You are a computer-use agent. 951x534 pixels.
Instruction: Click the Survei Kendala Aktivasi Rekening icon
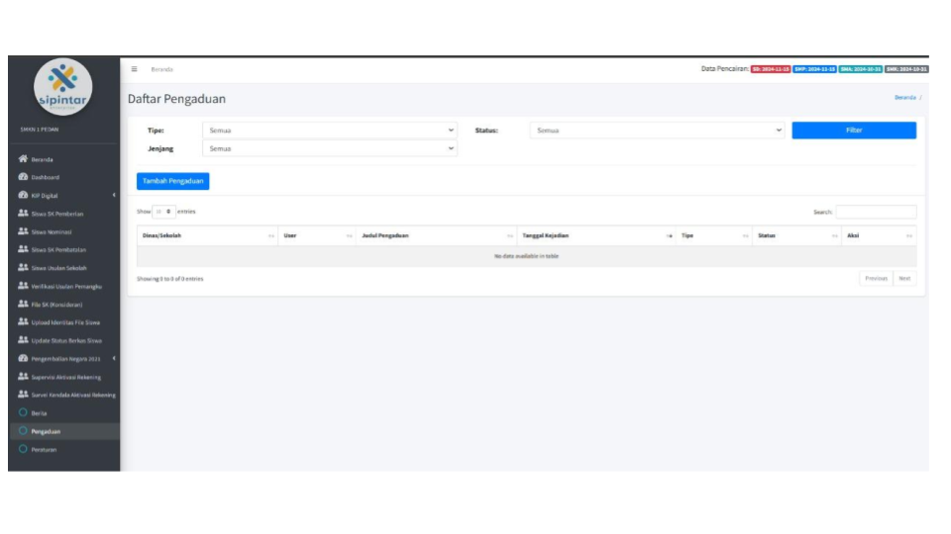23,395
